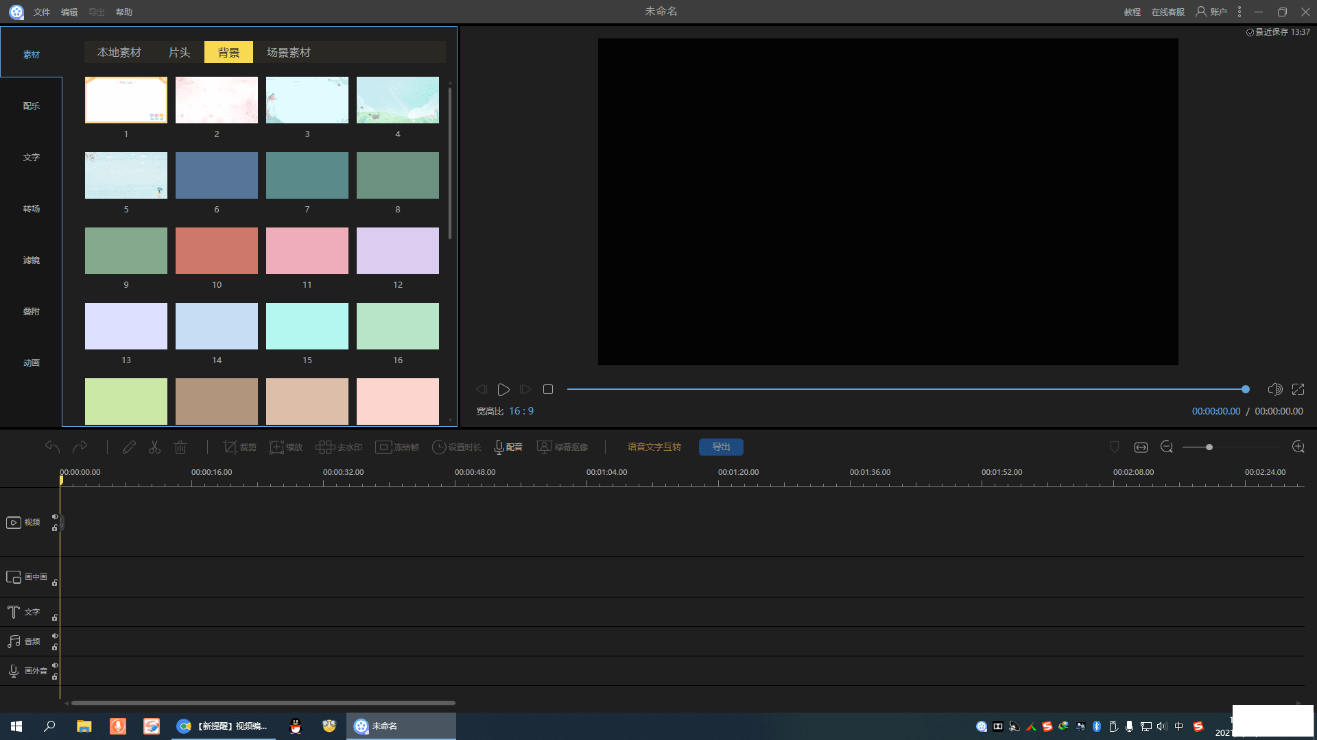Click the preview progress slider handle
1317x740 pixels.
[1246, 389]
